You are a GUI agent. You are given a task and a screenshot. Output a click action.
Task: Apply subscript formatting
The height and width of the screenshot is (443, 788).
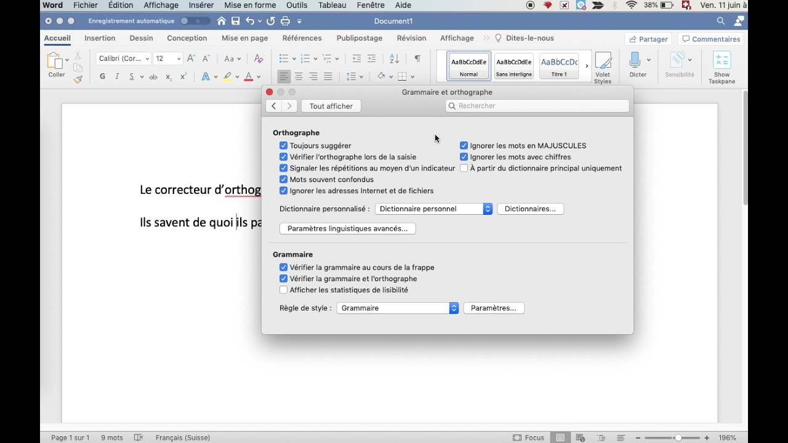point(169,77)
